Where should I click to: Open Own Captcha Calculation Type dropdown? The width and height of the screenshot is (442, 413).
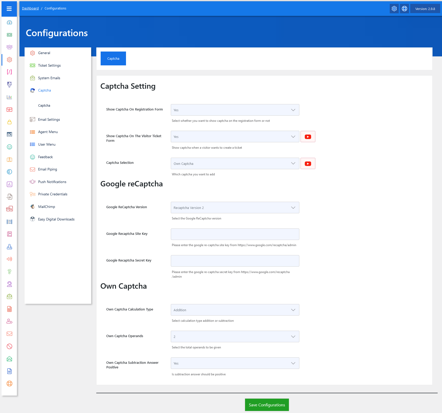click(235, 310)
